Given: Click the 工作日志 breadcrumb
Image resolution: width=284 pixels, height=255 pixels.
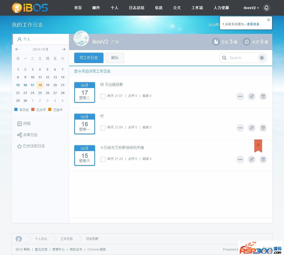Looking at the screenshot, I should pos(67,239).
